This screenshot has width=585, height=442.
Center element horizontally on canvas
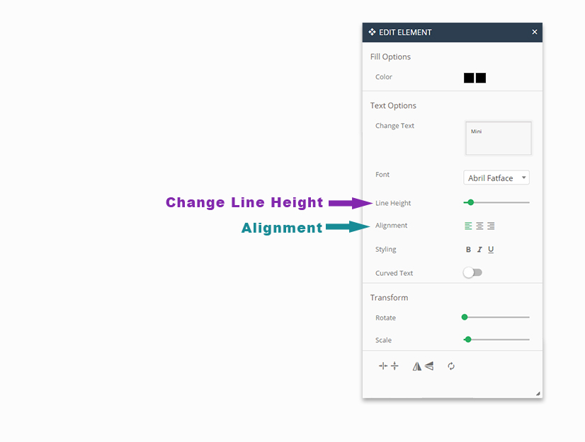pyautogui.click(x=382, y=366)
